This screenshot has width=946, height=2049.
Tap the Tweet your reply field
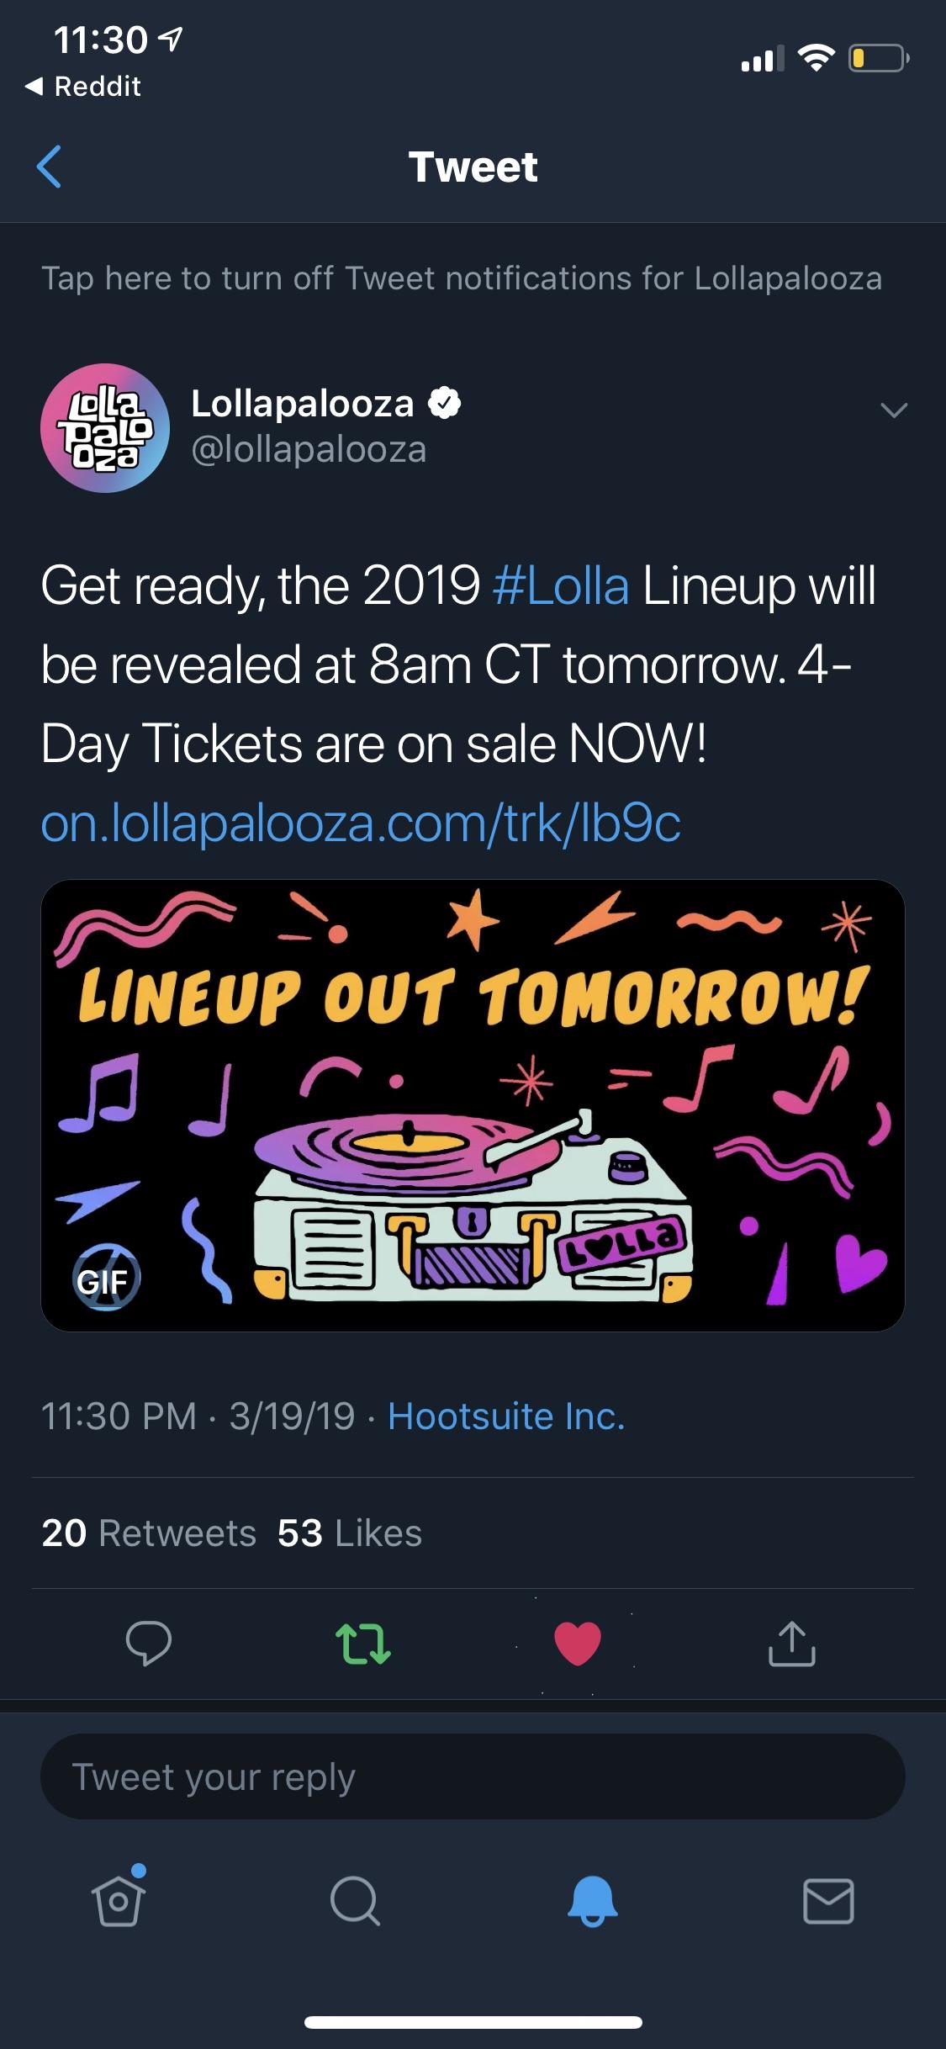(473, 1776)
